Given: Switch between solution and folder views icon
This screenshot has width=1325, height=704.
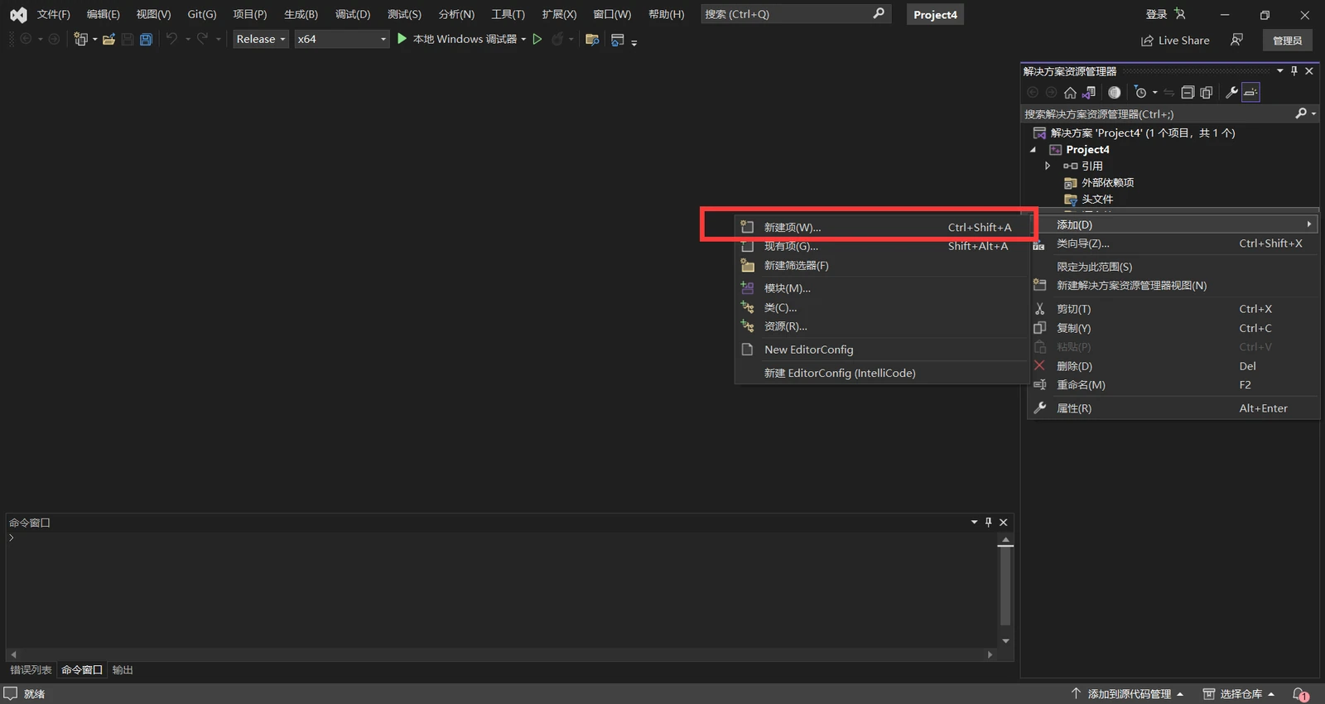Looking at the screenshot, I should (x=1089, y=93).
